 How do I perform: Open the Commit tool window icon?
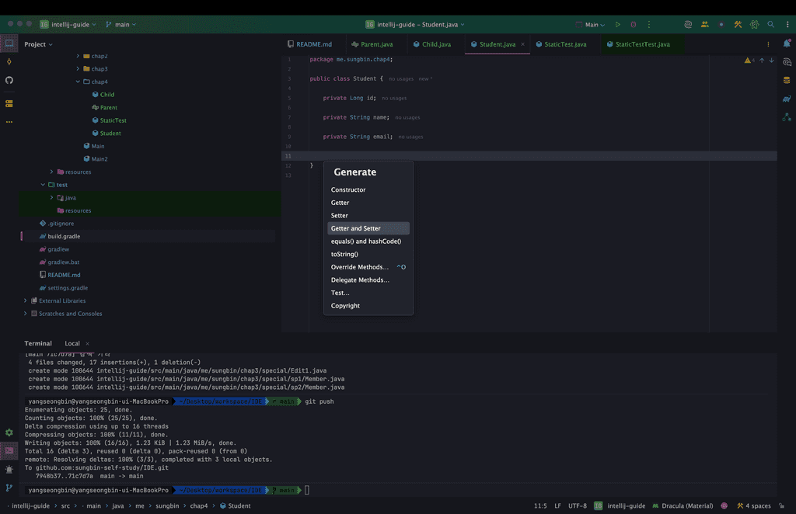pyautogui.click(x=9, y=62)
